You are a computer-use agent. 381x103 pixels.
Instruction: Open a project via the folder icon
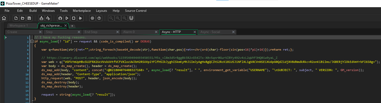pos(23,18)
